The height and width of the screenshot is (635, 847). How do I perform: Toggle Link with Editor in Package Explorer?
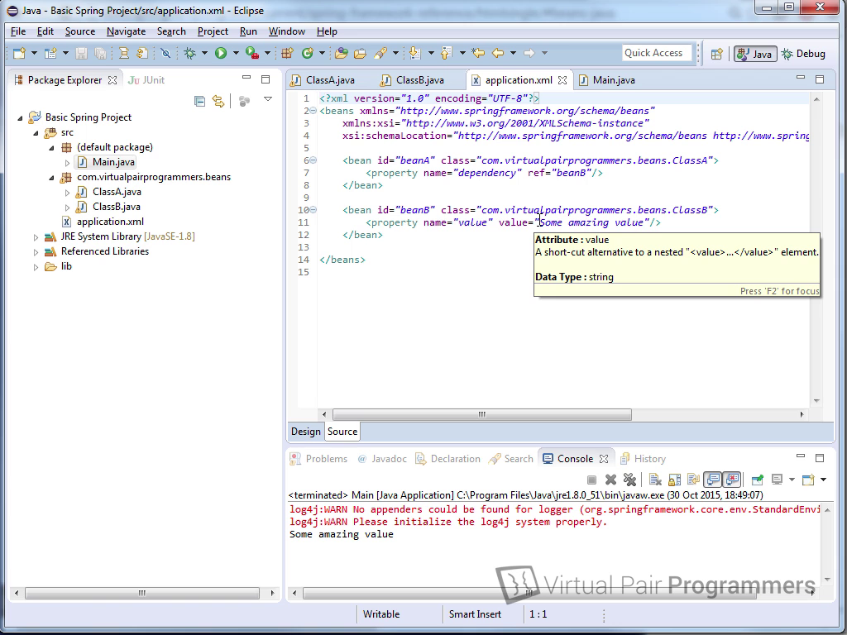coord(218,101)
